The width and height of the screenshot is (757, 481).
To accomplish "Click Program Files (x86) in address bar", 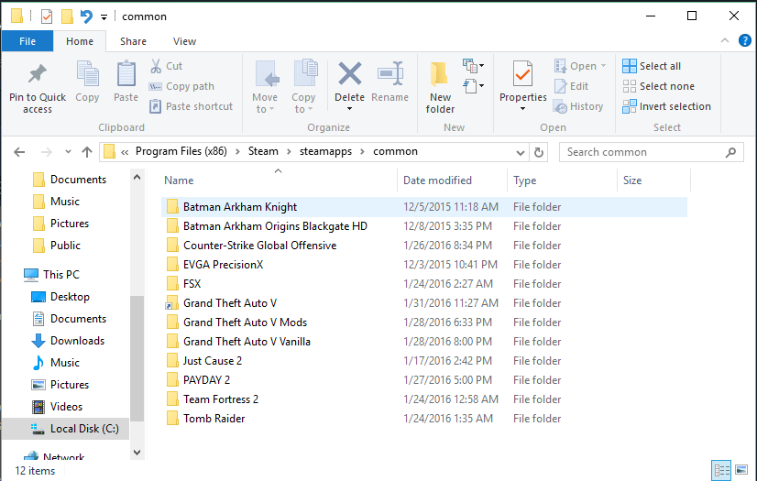I will (x=181, y=151).
